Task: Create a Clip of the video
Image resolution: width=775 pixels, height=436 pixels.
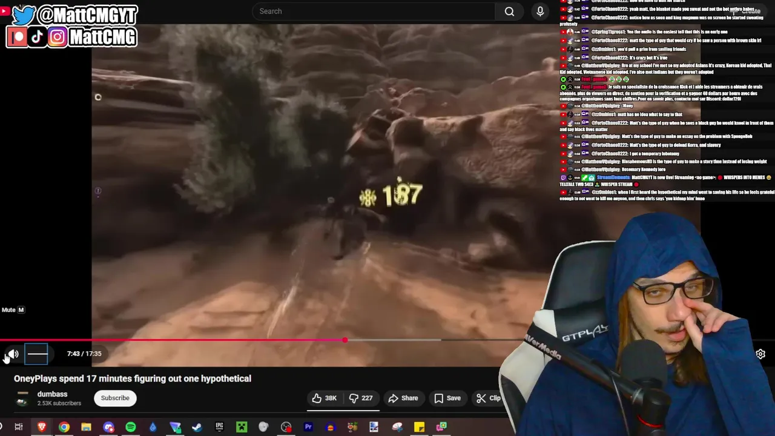Action: (488, 398)
